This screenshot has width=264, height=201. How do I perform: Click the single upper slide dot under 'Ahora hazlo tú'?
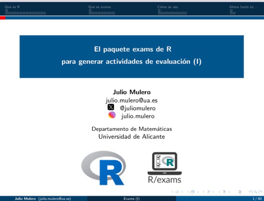(231, 10)
